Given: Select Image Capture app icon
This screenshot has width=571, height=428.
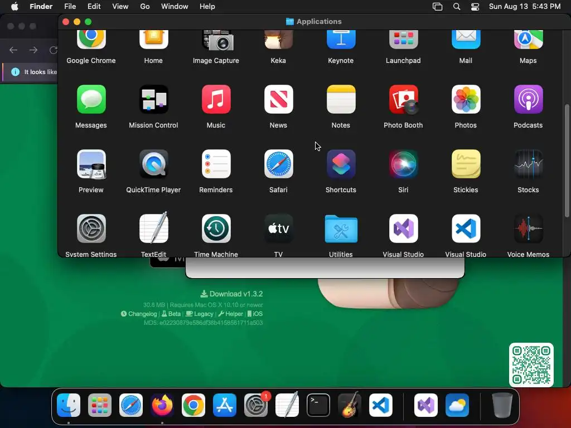Looking at the screenshot, I should point(217,40).
